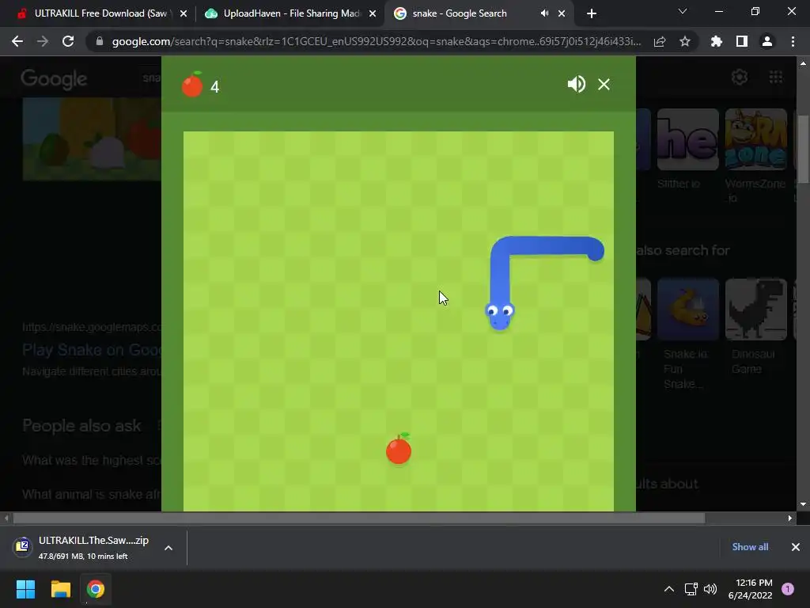Open the Dinosaur Game card

pyautogui.click(x=755, y=328)
